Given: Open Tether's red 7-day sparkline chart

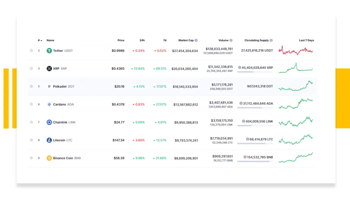Looking at the screenshot, I should [x=296, y=51].
